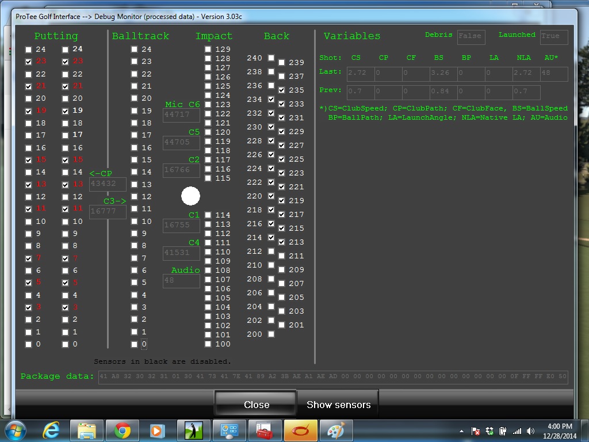Toggle Impact sensor 114 checkbox
This screenshot has height=442, width=589.
coord(208,215)
